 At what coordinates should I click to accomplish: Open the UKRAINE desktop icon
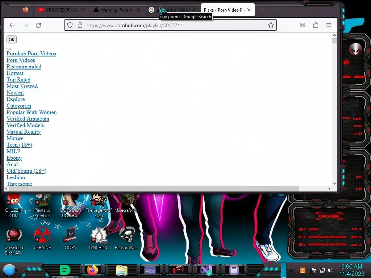[42, 239]
